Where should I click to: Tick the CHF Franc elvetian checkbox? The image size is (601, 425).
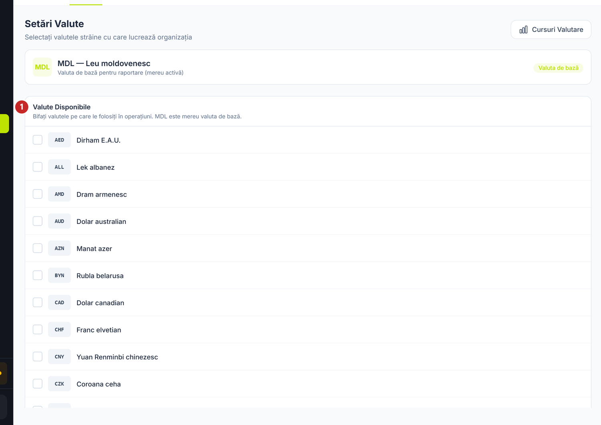pos(38,330)
